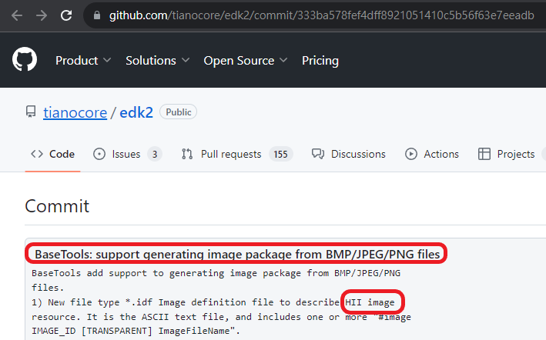Expand the Product menu
The height and width of the screenshot is (340, 546).
(83, 61)
